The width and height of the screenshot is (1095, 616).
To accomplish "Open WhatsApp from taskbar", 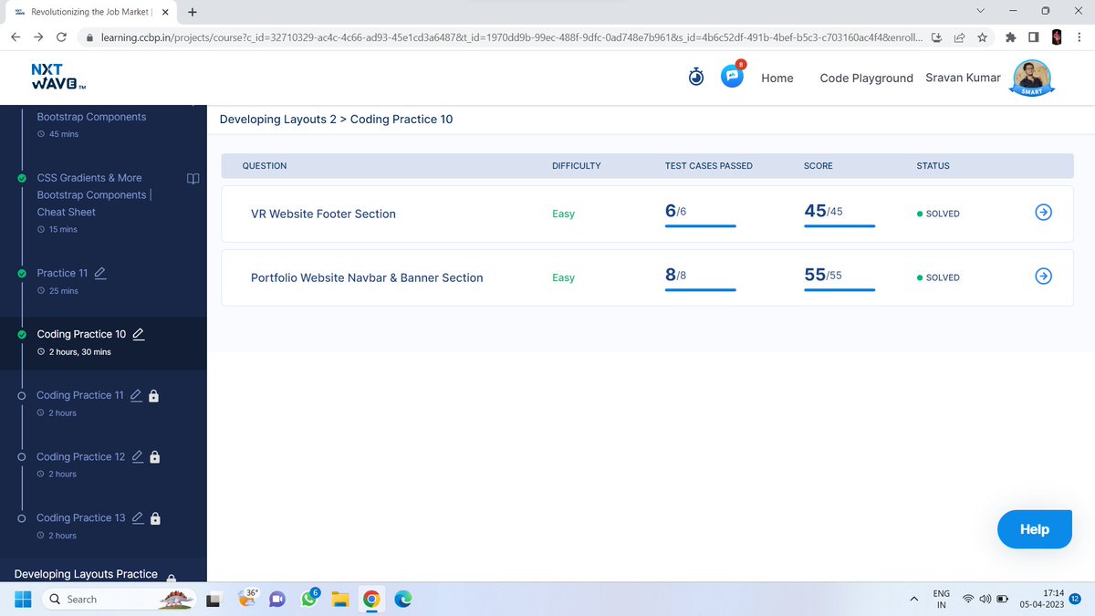I will (x=309, y=599).
